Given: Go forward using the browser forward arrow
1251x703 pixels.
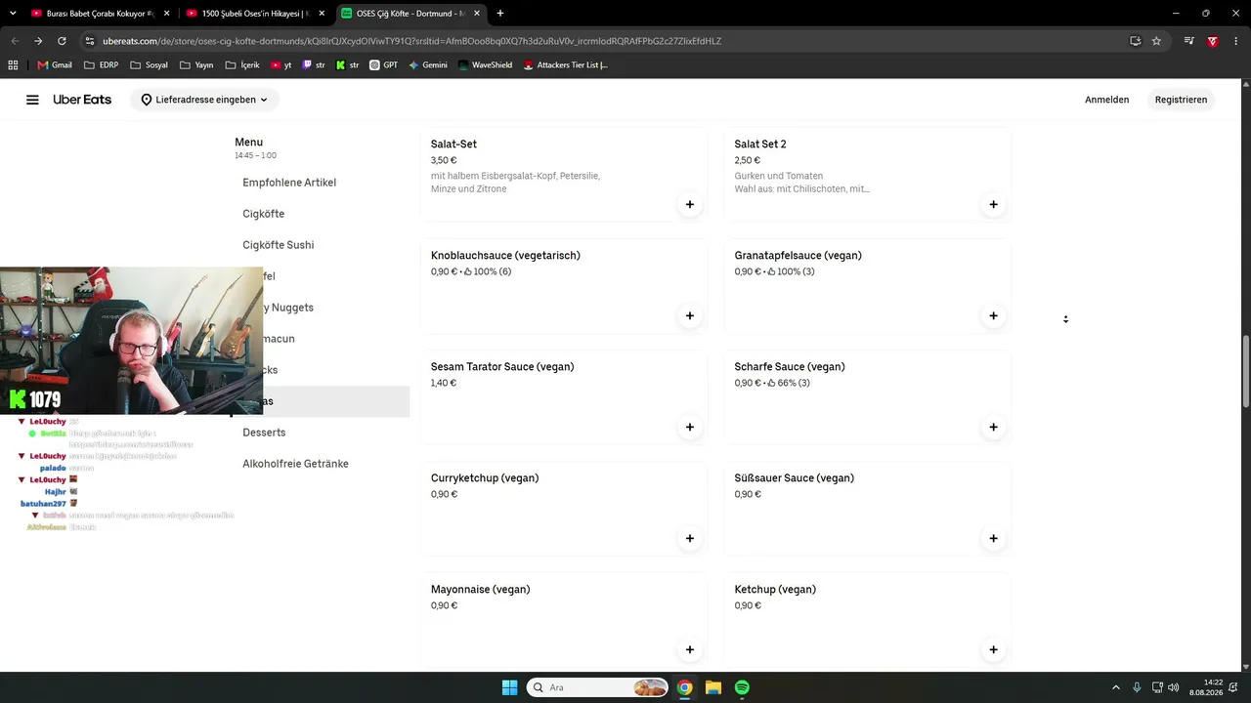Looking at the screenshot, I should 38,41.
